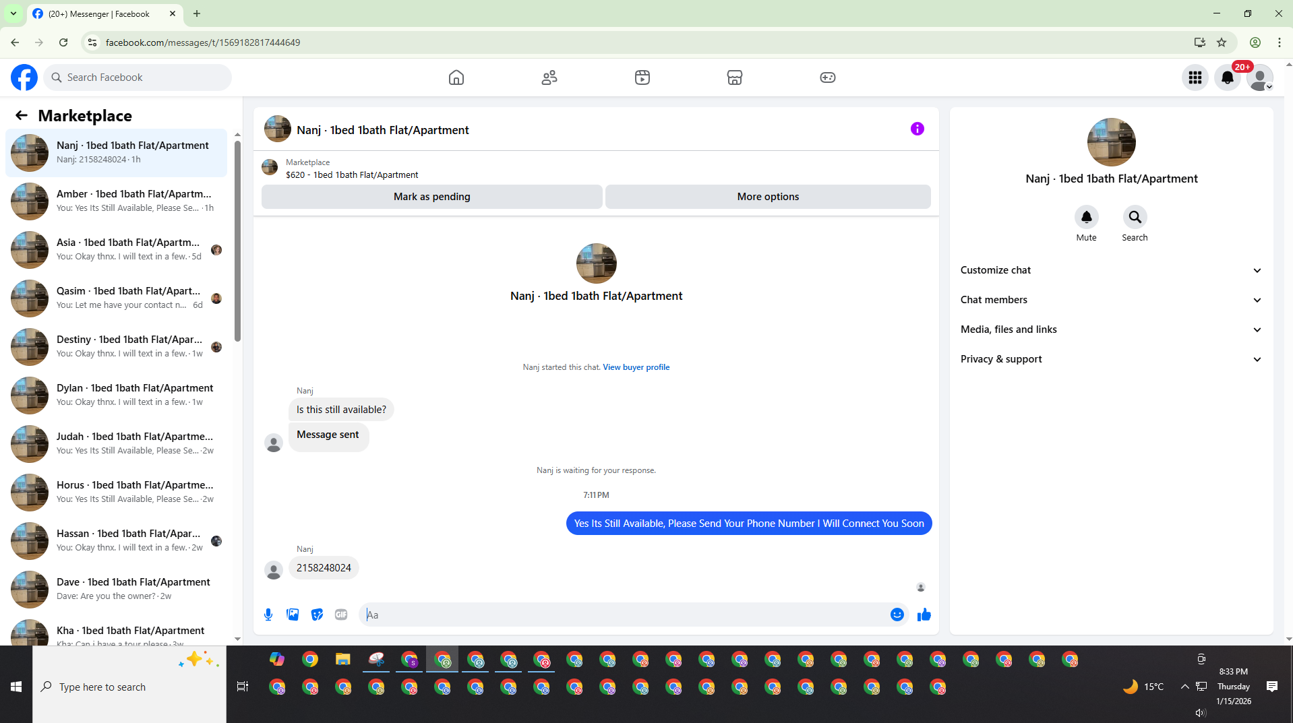This screenshot has width=1293, height=723.
Task: Open the Judah conversation in the list
Action: [x=116, y=443]
